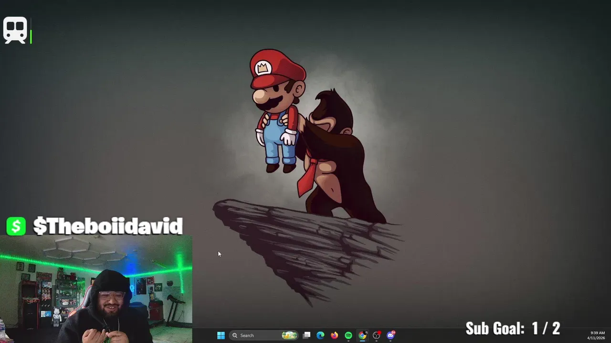The height and width of the screenshot is (343, 611).
Task: Launch Firefox from the taskbar
Action: point(335,335)
